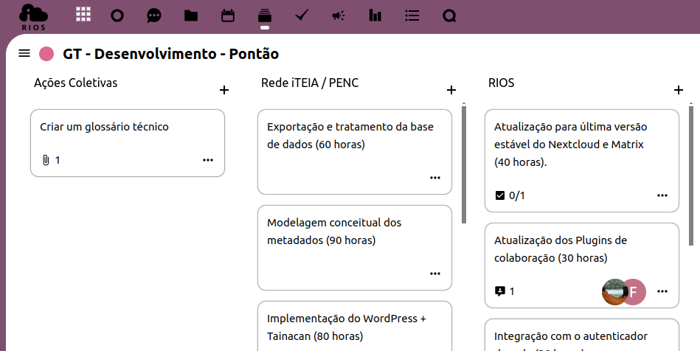Open options menu of Atualização dos Plugins card
The image size is (700, 351).
coord(662,291)
